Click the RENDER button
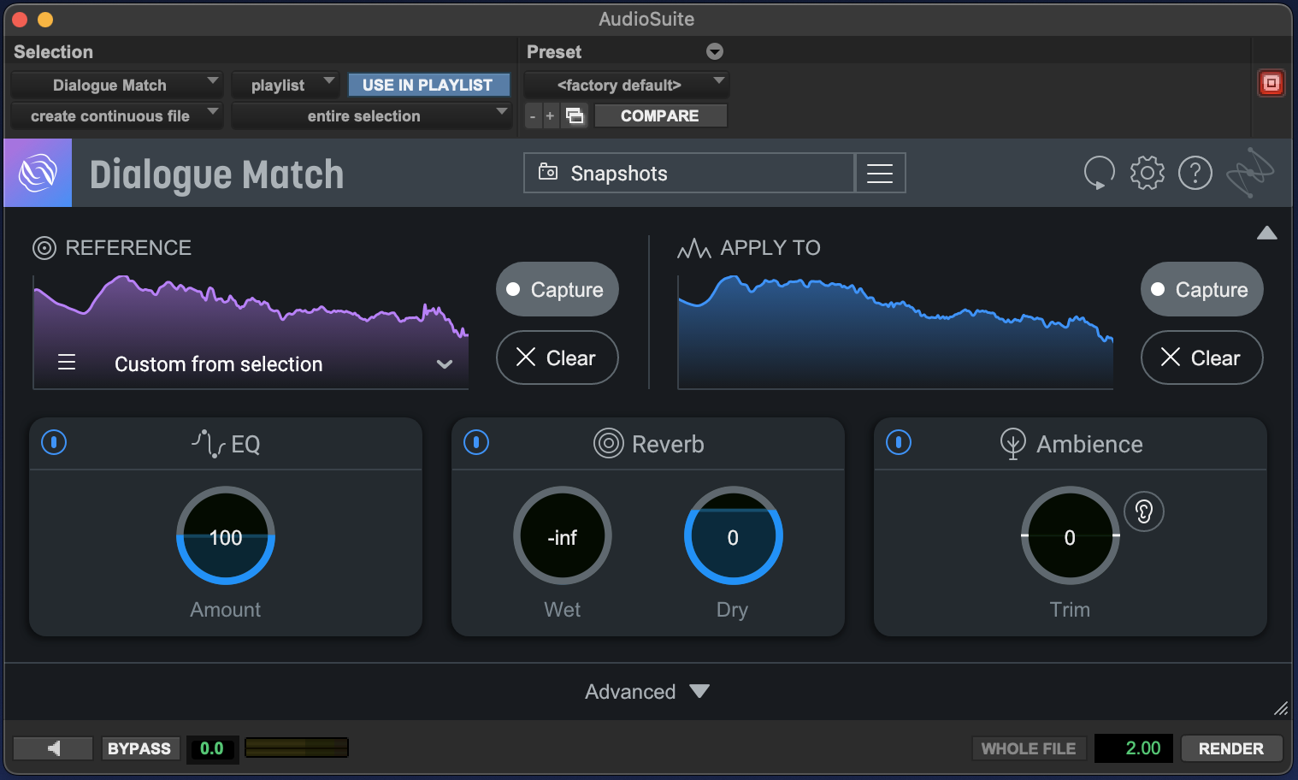The height and width of the screenshot is (780, 1298). pyautogui.click(x=1231, y=748)
